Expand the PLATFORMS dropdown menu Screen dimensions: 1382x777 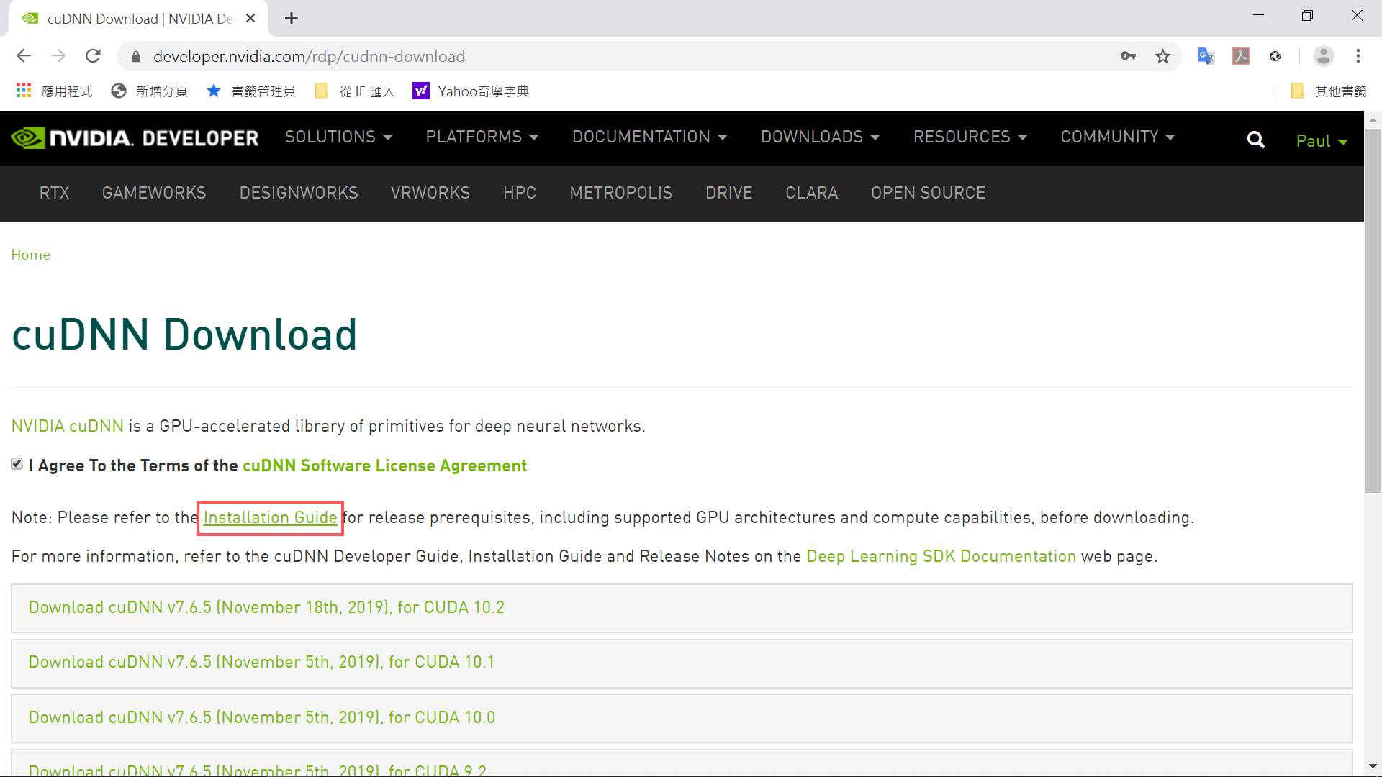click(x=482, y=137)
